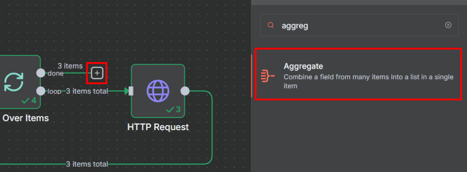This screenshot has height=172, width=467.
Task: Click the green check count 3 on HTTP Request
Action: click(x=173, y=110)
